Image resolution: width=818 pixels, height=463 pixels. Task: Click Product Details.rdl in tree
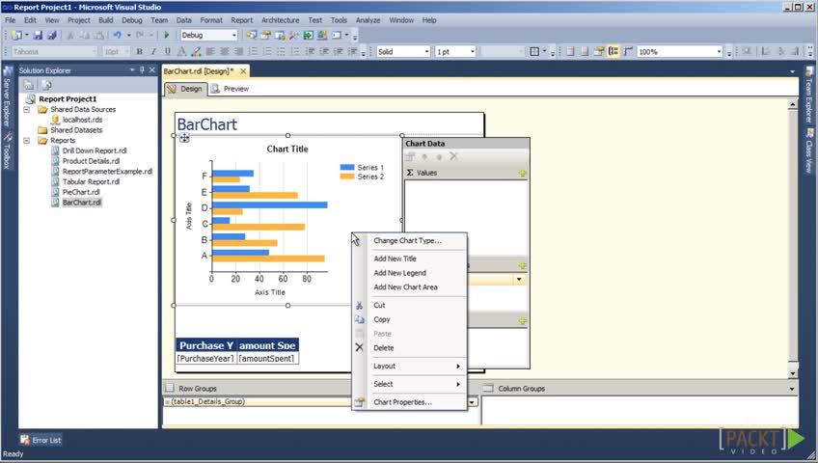[91, 161]
